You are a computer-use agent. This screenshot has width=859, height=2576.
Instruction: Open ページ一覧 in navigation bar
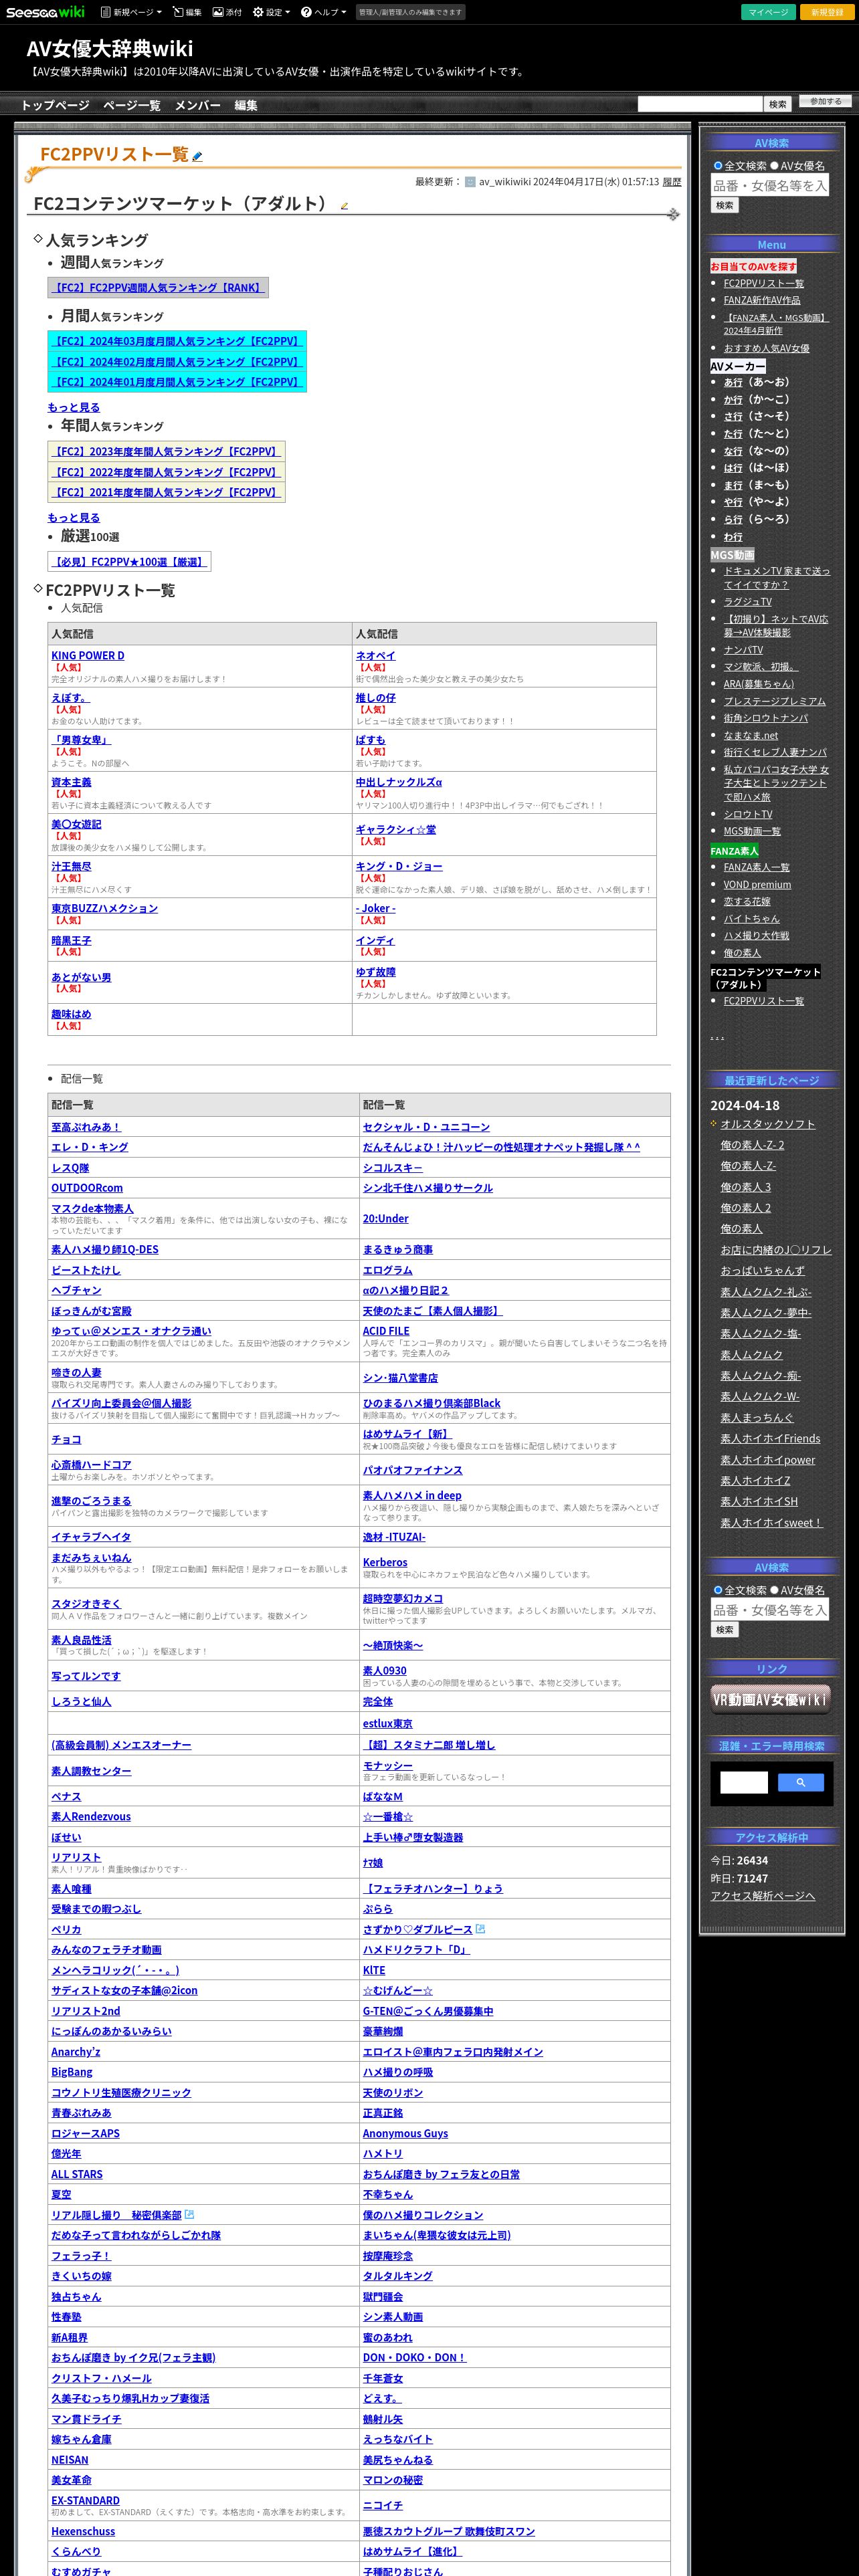(132, 105)
